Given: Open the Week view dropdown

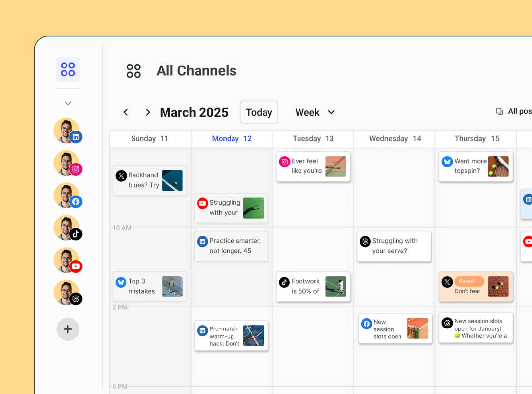Looking at the screenshot, I should (x=314, y=112).
